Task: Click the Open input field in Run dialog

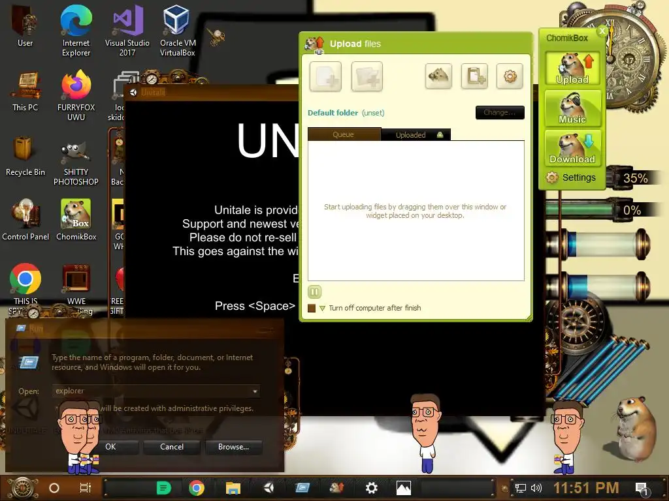Action: pos(156,391)
